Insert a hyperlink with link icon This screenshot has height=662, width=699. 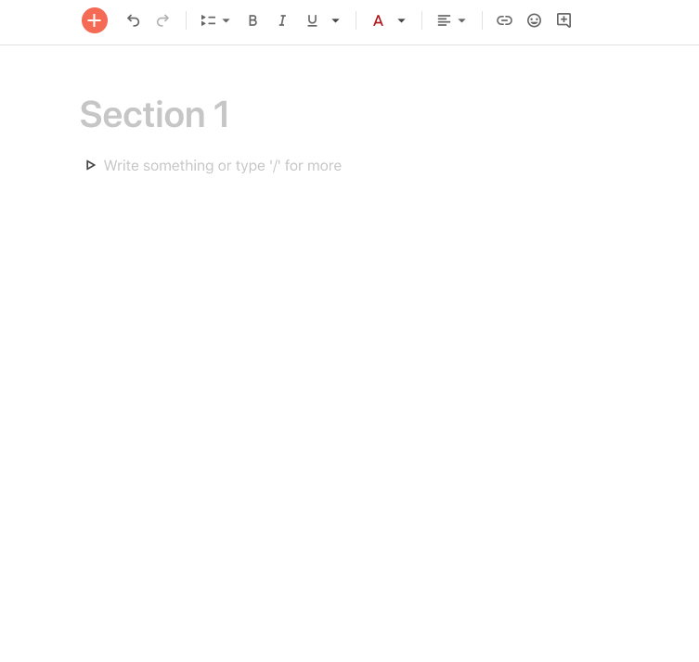tap(504, 20)
